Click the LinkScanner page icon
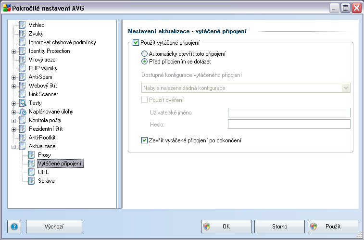The image size is (364, 240). pyautogui.click(x=22, y=94)
